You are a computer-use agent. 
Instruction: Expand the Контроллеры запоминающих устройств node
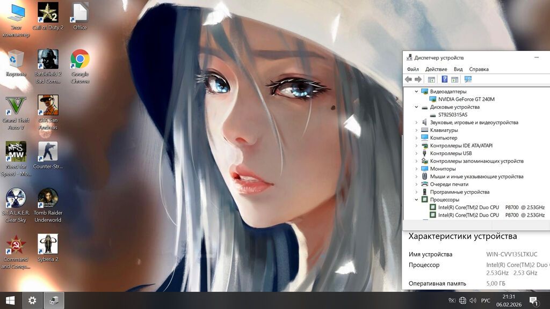pos(416,161)
